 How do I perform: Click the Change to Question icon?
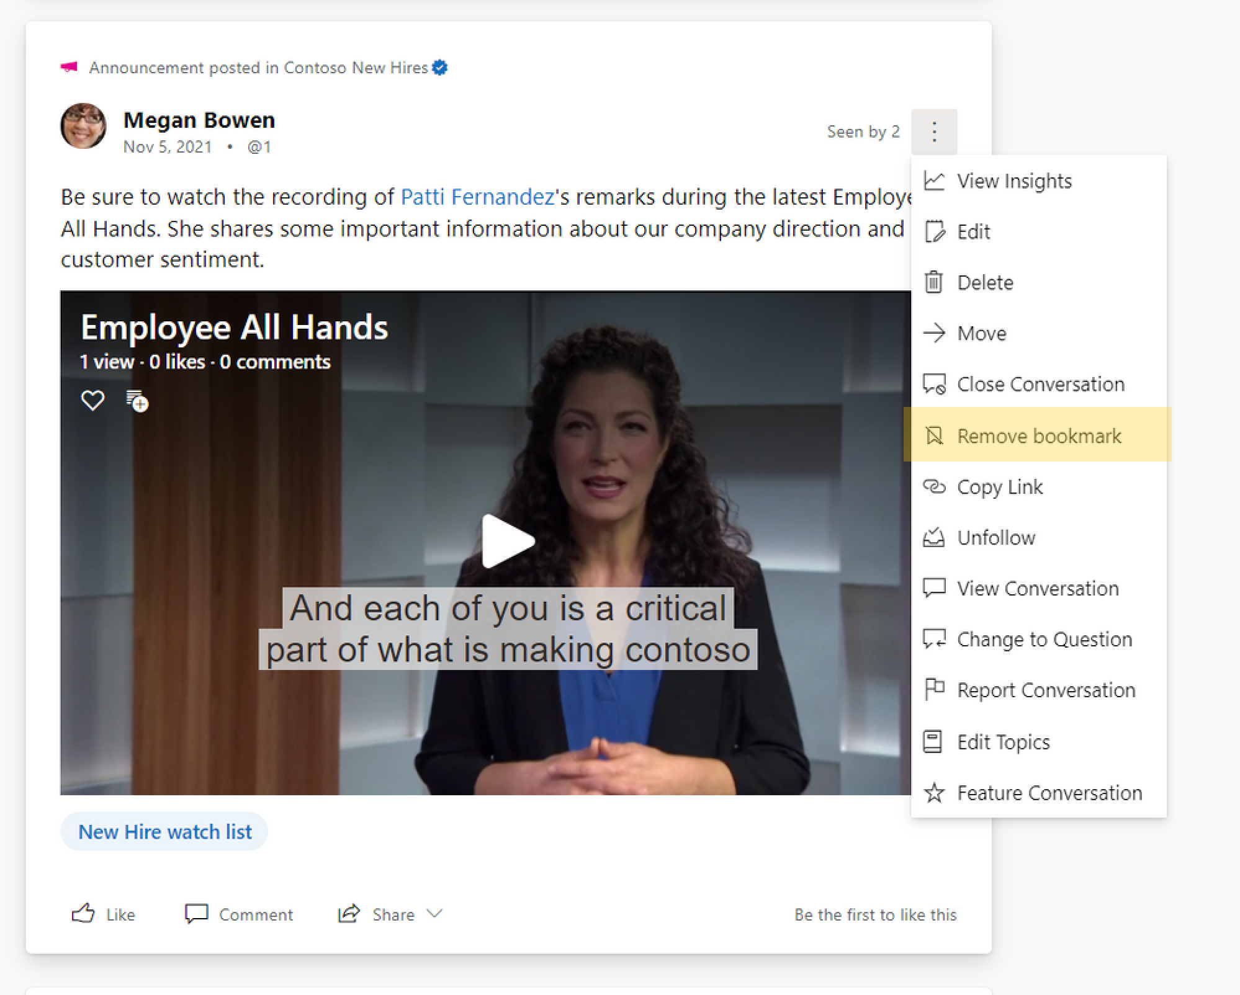934,639
